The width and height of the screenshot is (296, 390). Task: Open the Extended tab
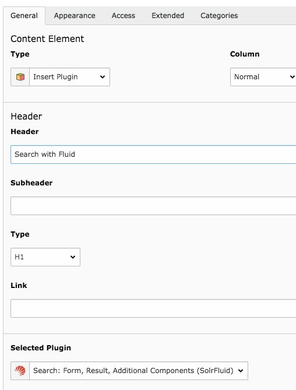pyautogui.click(x=168, y=15)
